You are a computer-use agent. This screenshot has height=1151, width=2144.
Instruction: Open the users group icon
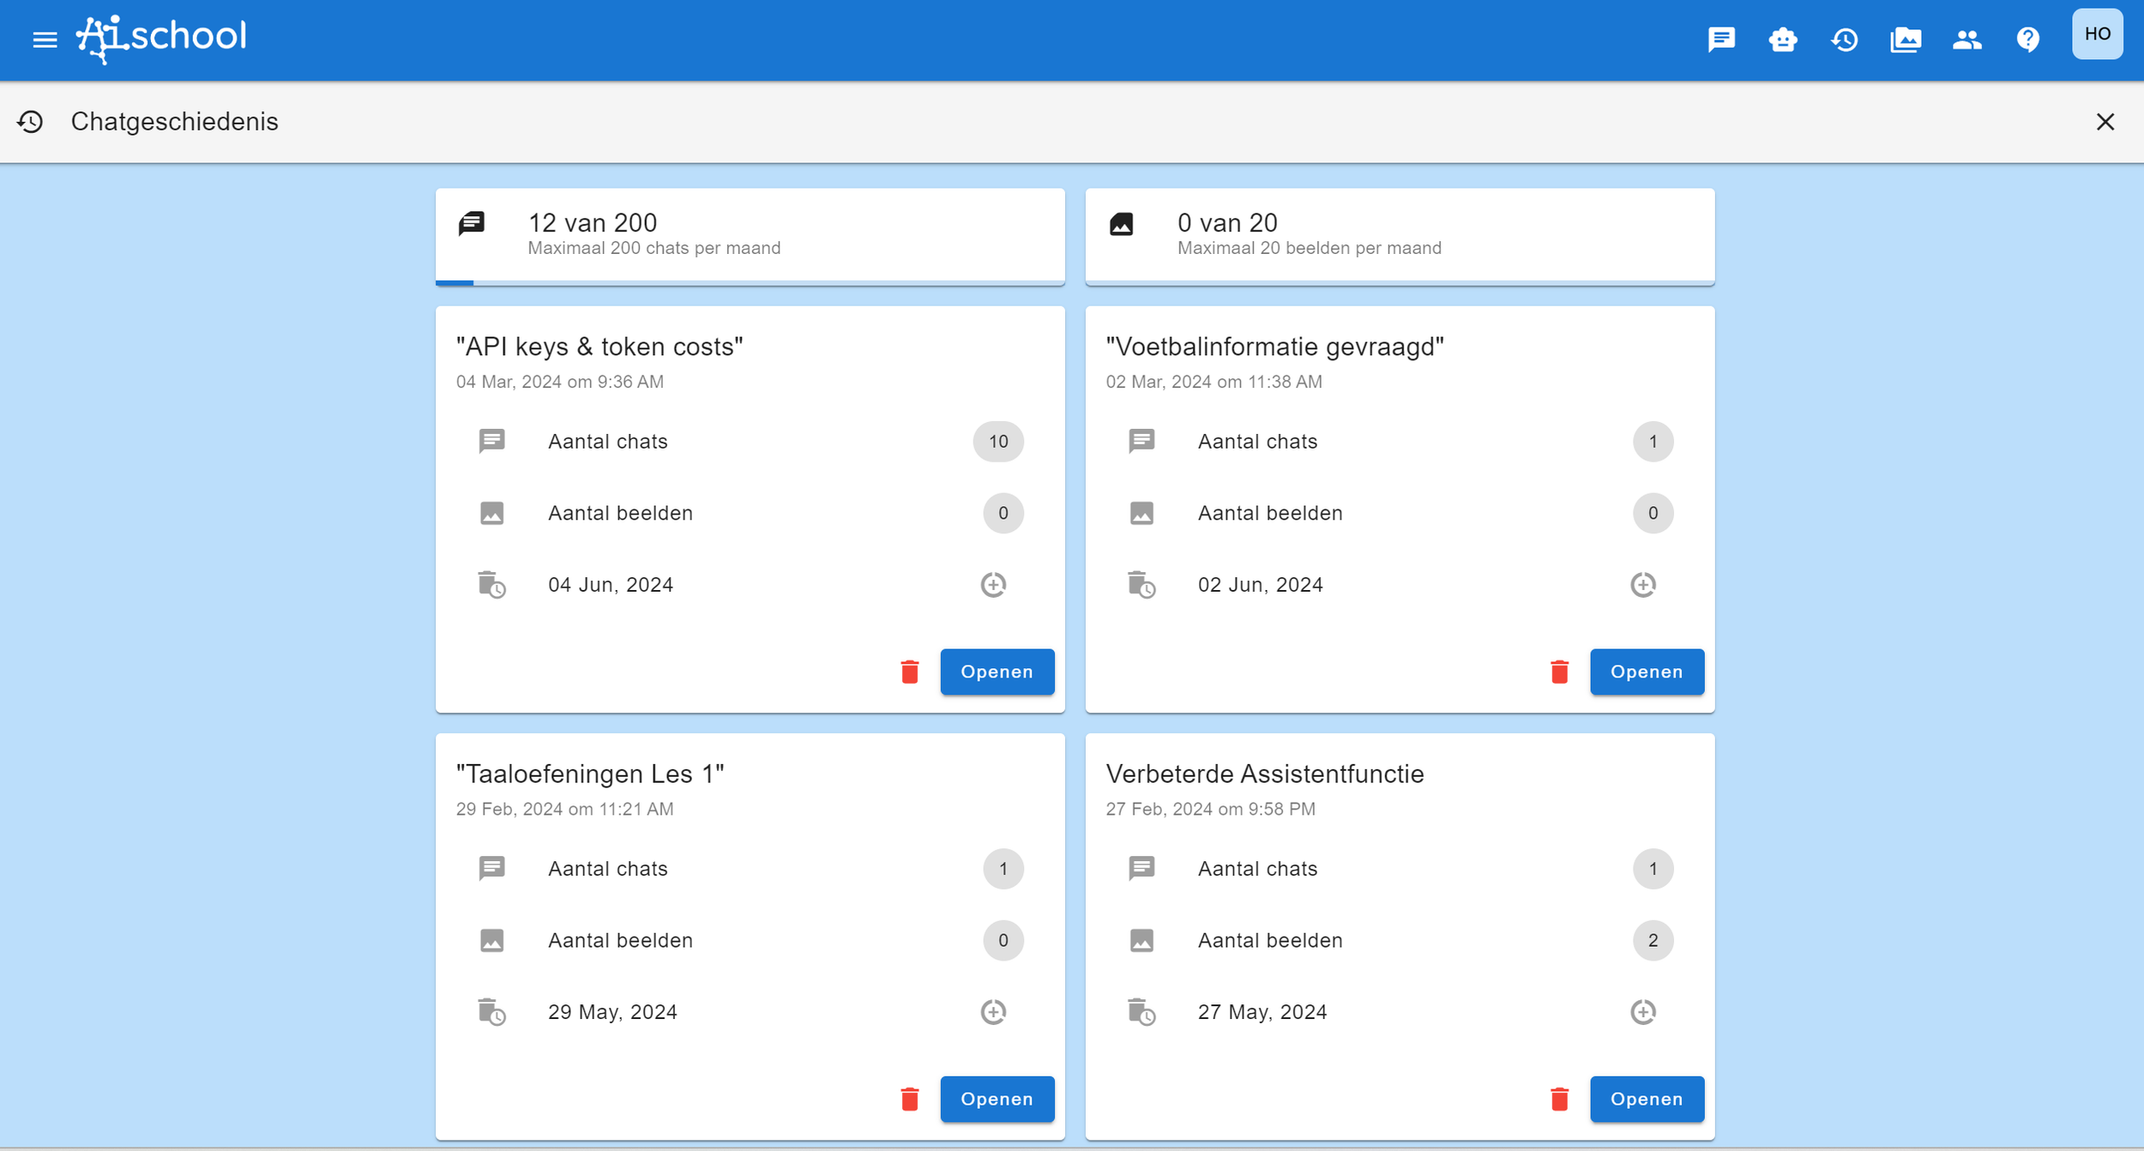click(x=1967, y=39)
